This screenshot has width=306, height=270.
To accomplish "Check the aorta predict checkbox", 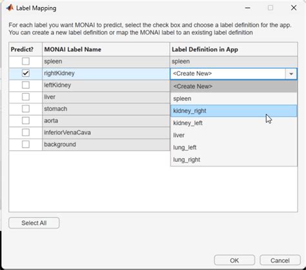I will 26,120.
